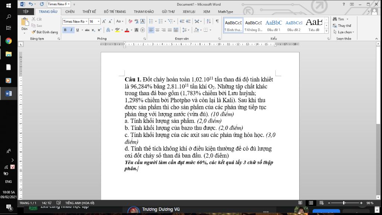Apply the red font color button
This screenshot has width=382, height=215.
click(127, 30)
